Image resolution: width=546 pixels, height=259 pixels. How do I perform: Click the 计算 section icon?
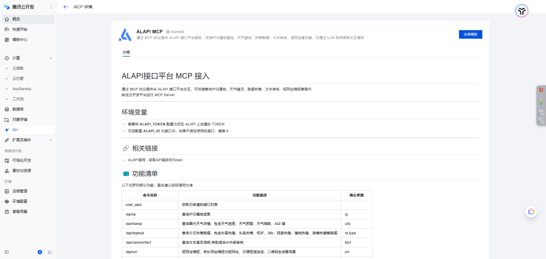(6, 58)
